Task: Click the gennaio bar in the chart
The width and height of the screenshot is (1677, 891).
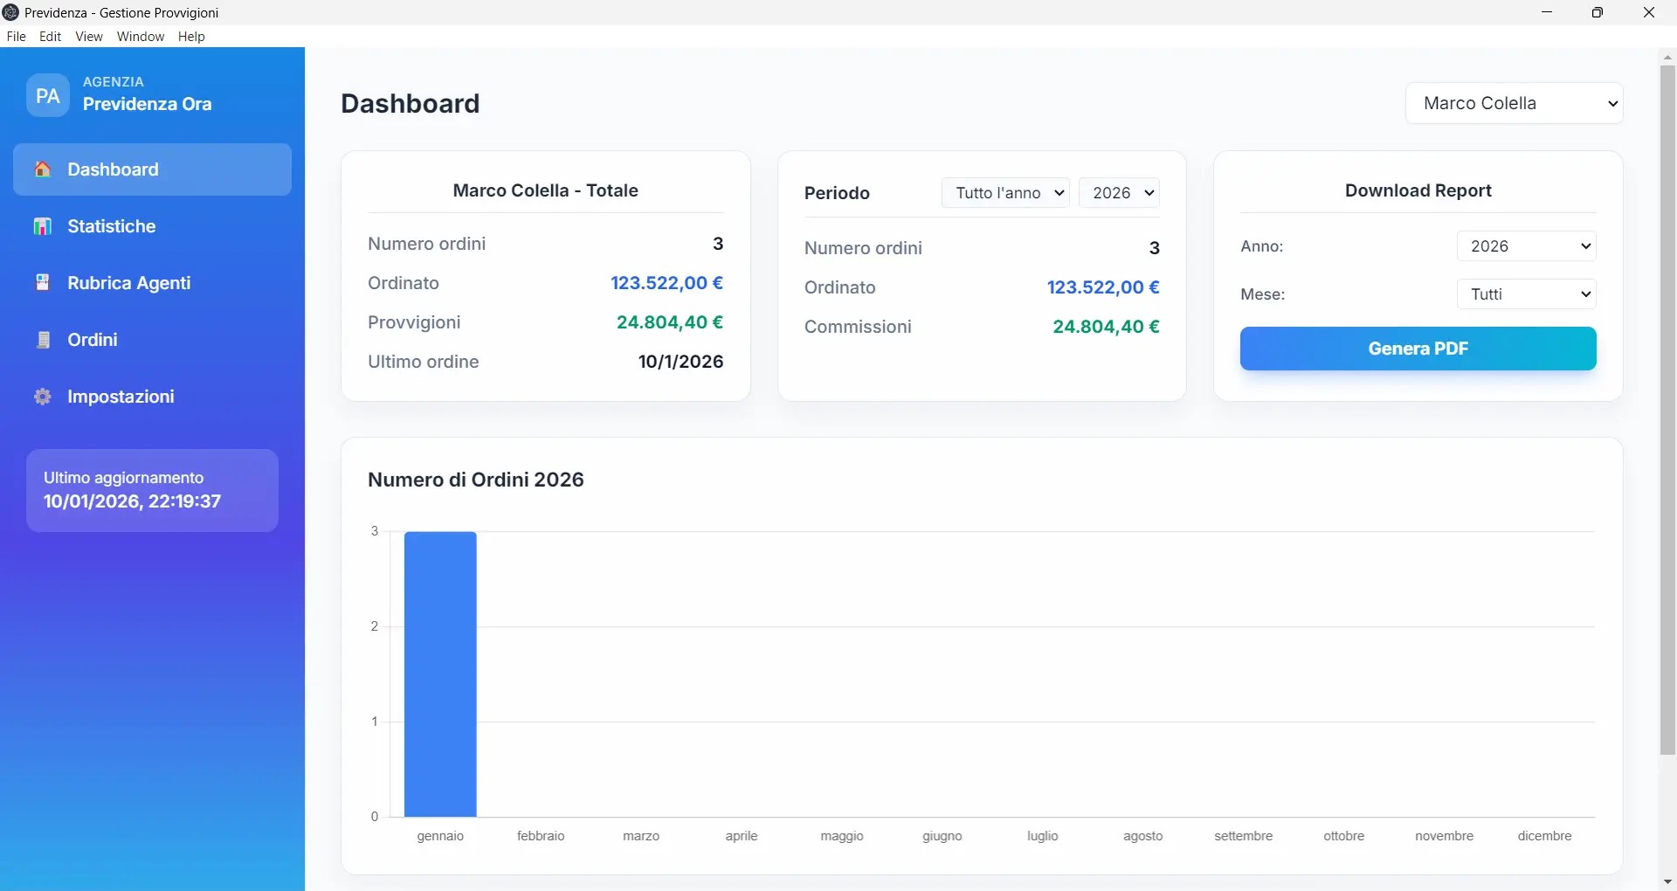Action: point(440,673)
